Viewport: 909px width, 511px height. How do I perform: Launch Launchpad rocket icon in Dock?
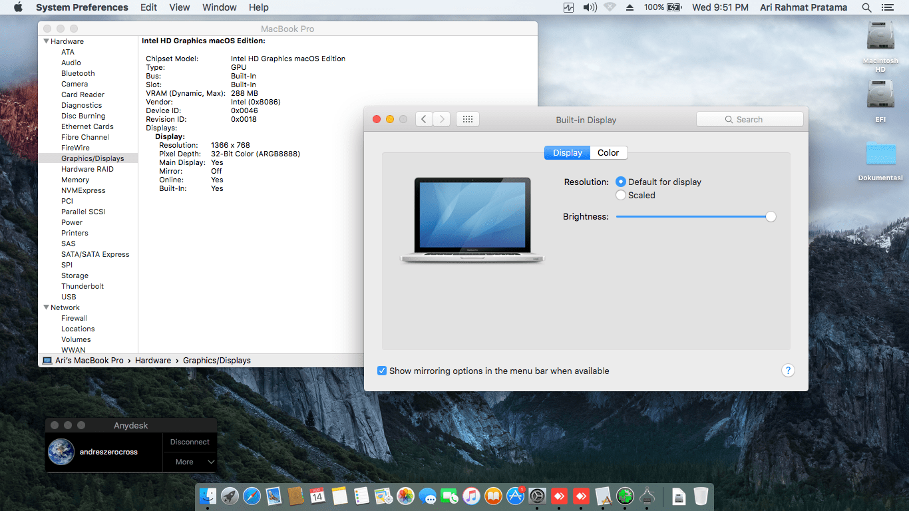pyautogui.click(x=230, y=496)
